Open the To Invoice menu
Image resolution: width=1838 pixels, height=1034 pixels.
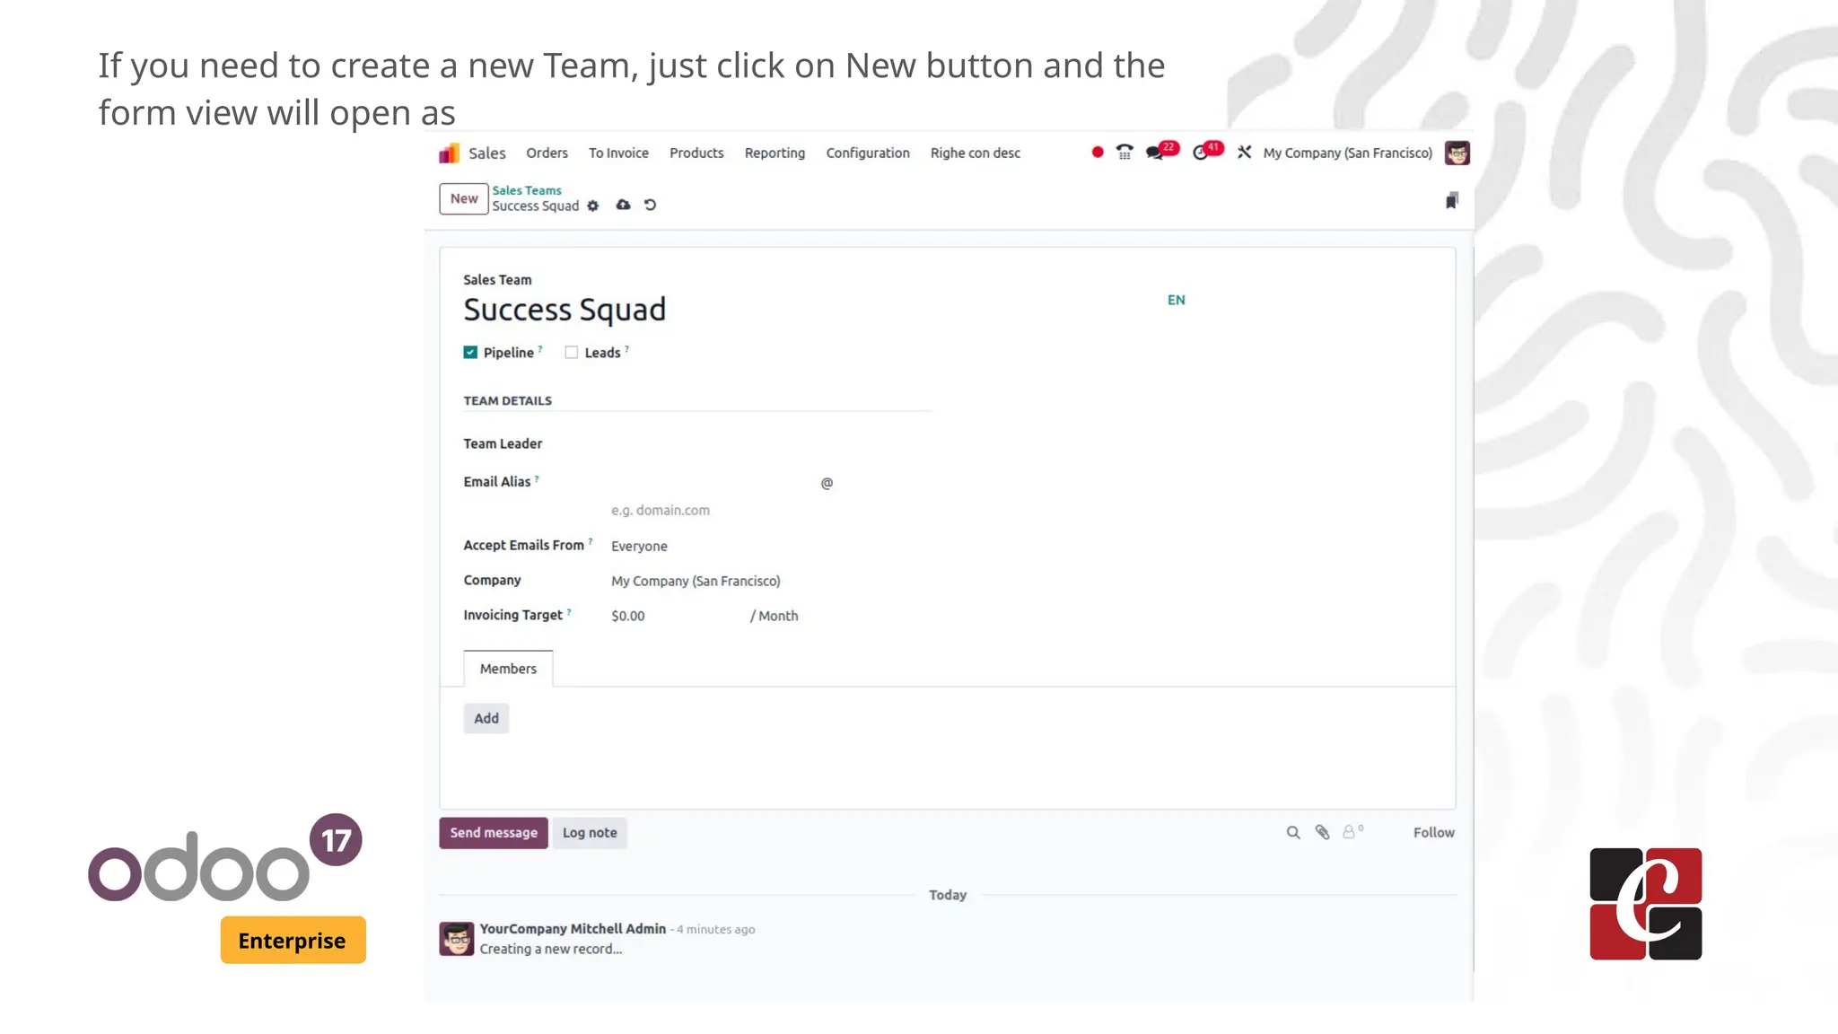(x=618, y=153)
